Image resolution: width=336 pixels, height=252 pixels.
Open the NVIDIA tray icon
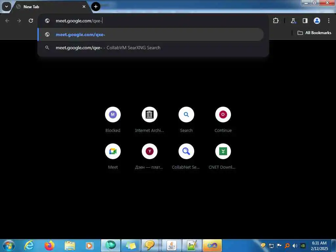[x=303, y=245]
